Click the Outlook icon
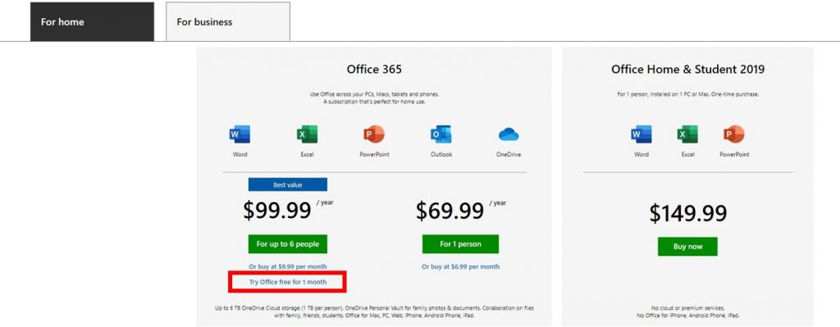Image resolution: width=840 pixels, height=327 pixels. 441,134
